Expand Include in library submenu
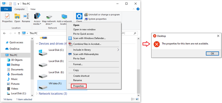This screenshot has width=222, height=103. pyautogui.click(x=94, y=50)
